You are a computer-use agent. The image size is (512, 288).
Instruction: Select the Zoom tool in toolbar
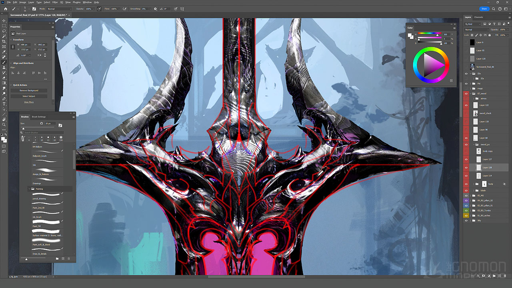4,125
